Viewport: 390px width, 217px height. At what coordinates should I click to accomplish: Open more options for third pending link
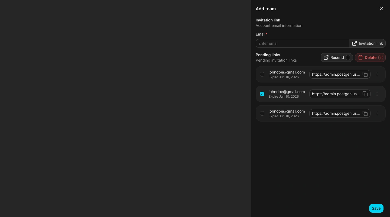[x=377, y=113]
